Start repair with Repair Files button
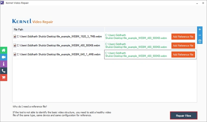 [183, 116]
